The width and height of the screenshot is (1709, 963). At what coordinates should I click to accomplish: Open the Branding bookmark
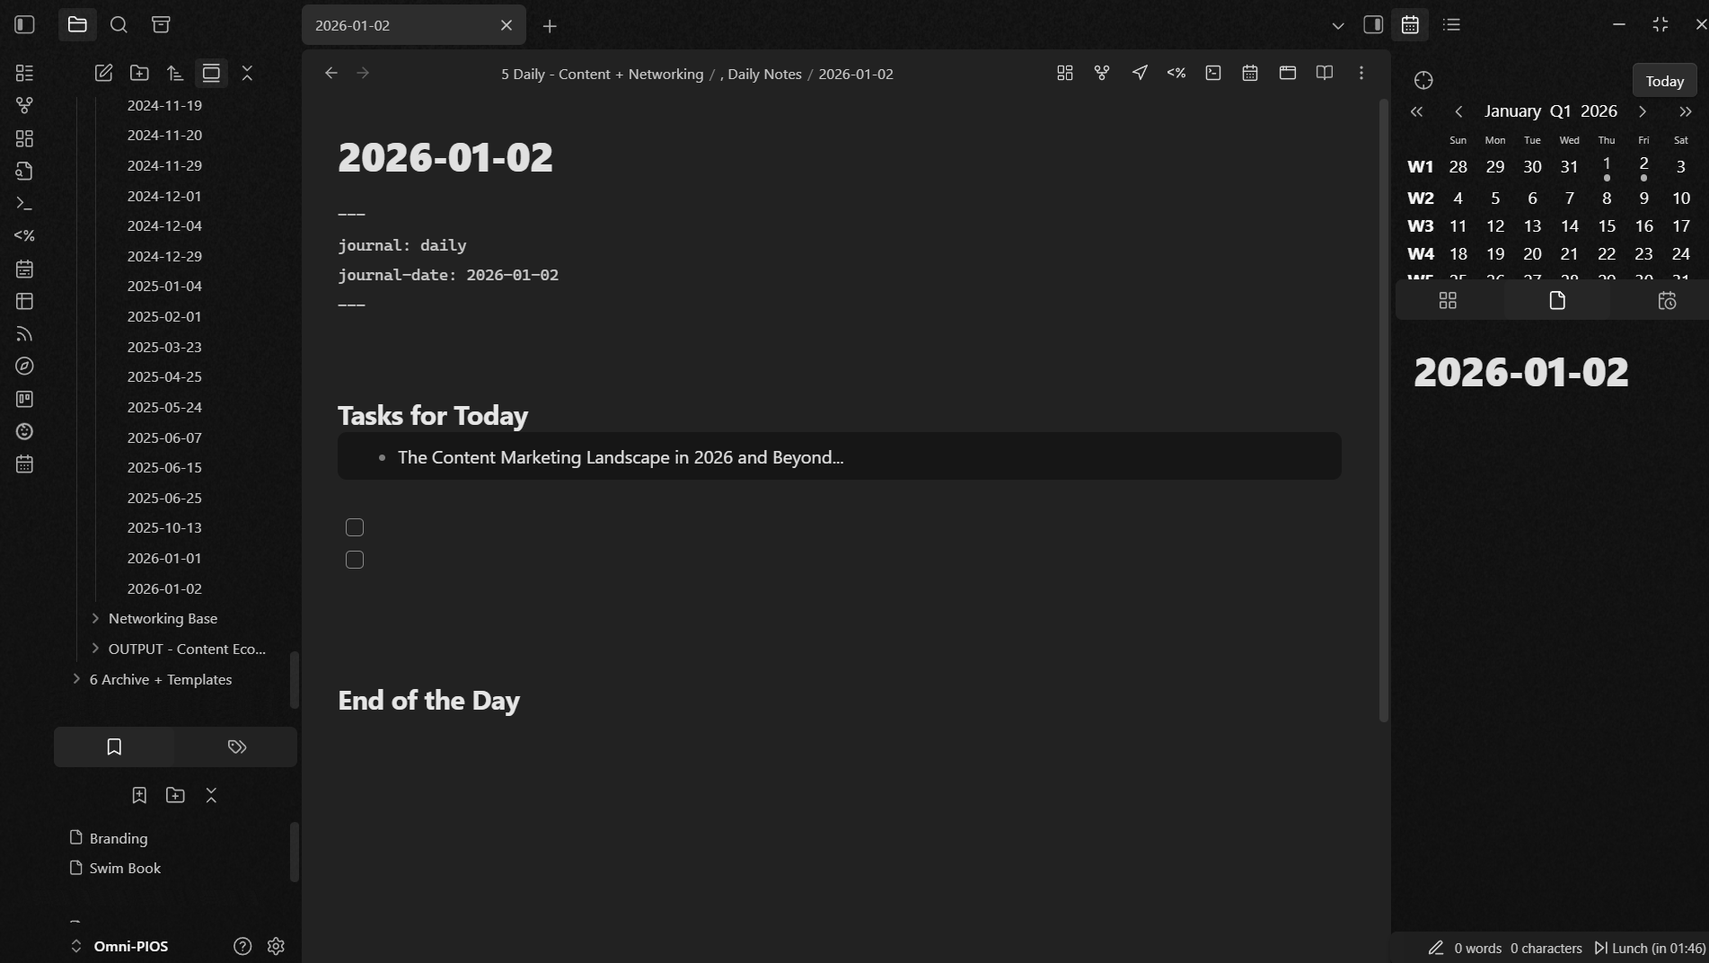pos(118,838)
